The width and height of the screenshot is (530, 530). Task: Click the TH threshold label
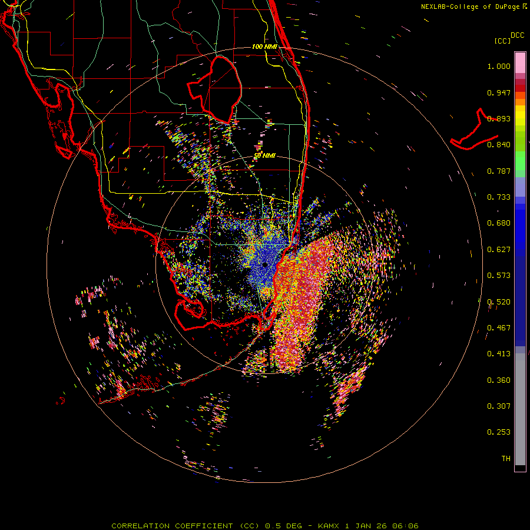coord(506,459)
